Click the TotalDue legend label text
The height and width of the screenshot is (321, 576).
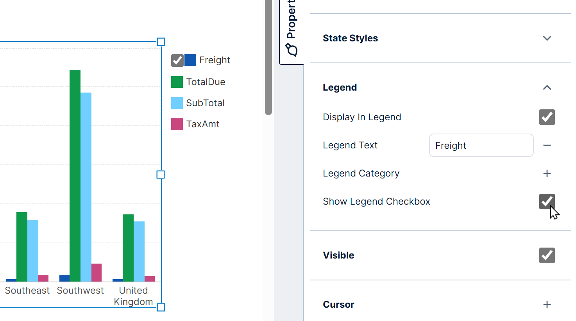206,82
